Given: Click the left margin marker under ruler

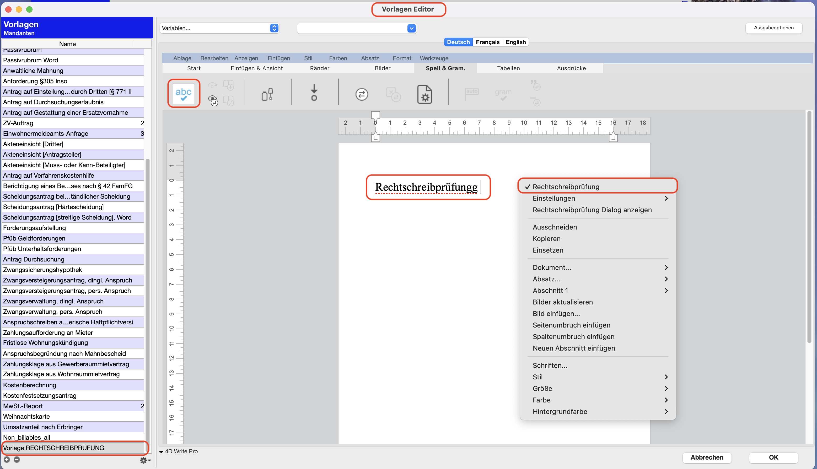Looking at the screenshot, I should tap(375, 137).
